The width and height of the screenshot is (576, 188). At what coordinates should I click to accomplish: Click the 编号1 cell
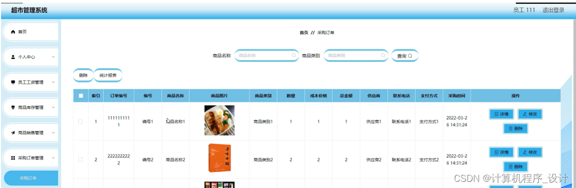coord(148,122)
